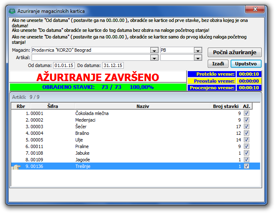Uncheck the Až. checkbox for Čokolada mlečna
The height and width of the screenshot is (213, 275).
coord(246,113)
